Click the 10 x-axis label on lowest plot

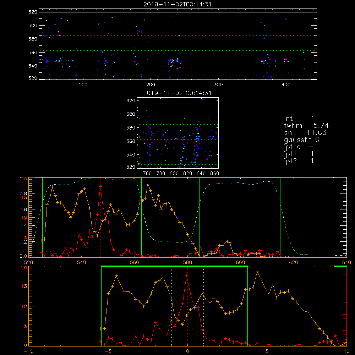[346, 351]
